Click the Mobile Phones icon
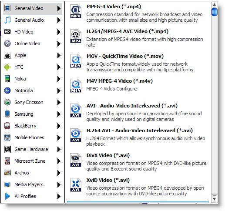 (7, 137)
